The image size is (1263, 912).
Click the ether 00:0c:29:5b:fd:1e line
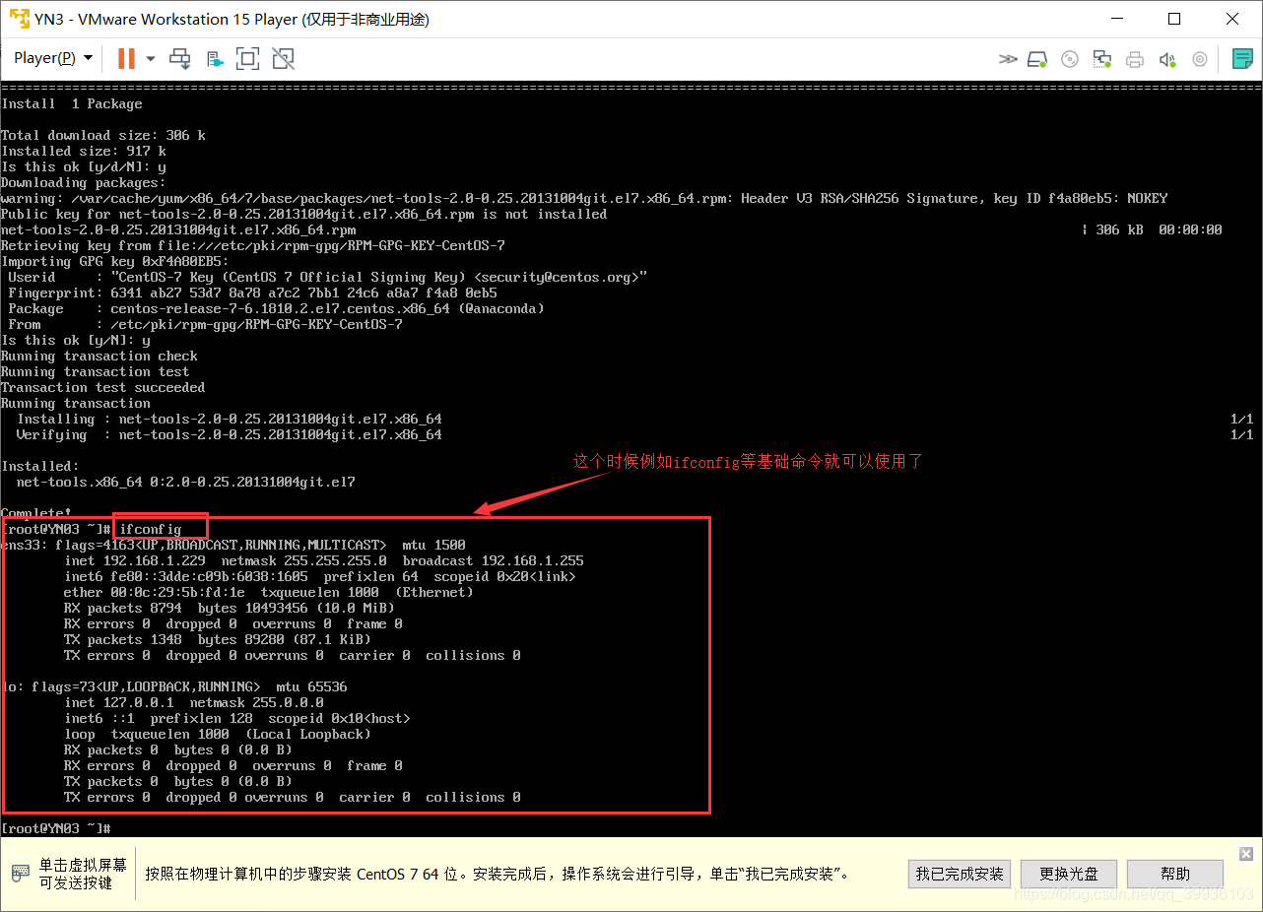tap(269, 592)
